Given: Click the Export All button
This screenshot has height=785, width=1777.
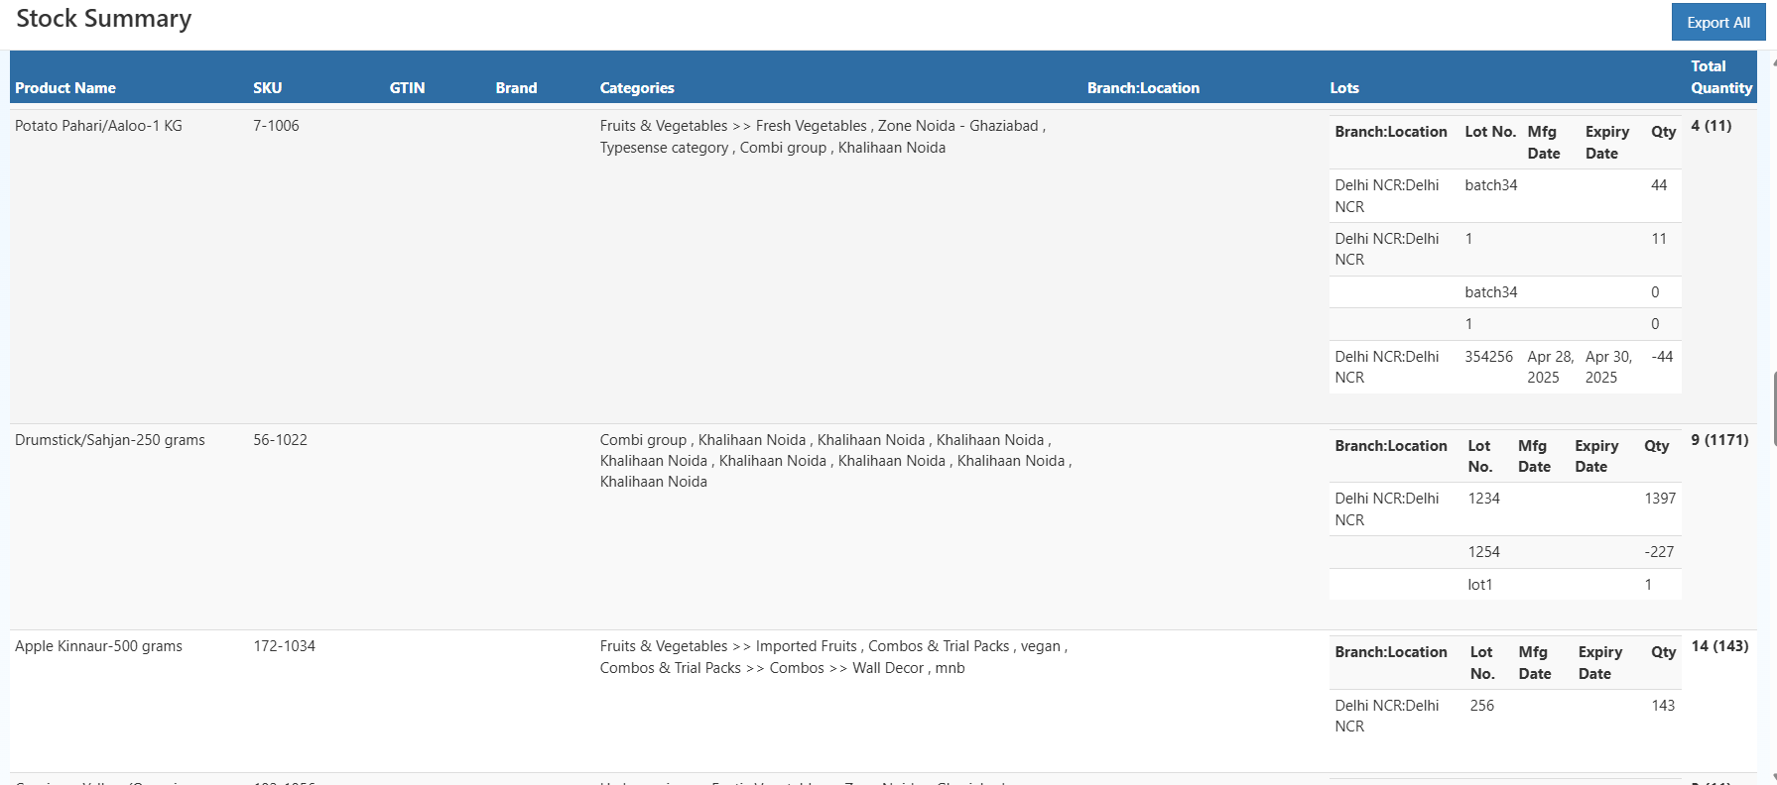Looking at the screenshot, I should pos(1717,23).
